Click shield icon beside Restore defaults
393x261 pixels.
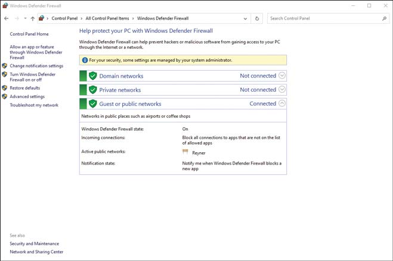coord(5,88)
